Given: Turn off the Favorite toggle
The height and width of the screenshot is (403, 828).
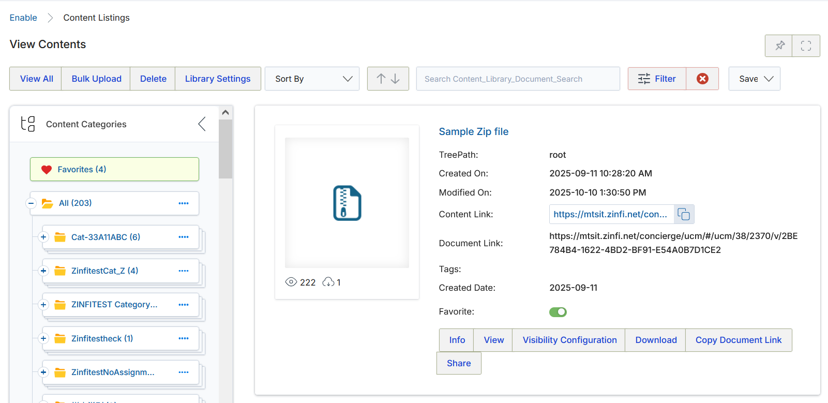Looking at the screenshot, I should tap(558, 312).
